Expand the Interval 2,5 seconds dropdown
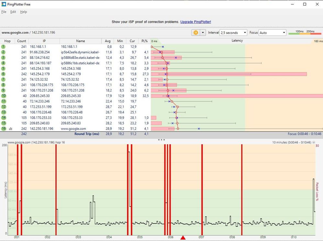Viewport: 323px width, 241px height. (x=233, y=33)
